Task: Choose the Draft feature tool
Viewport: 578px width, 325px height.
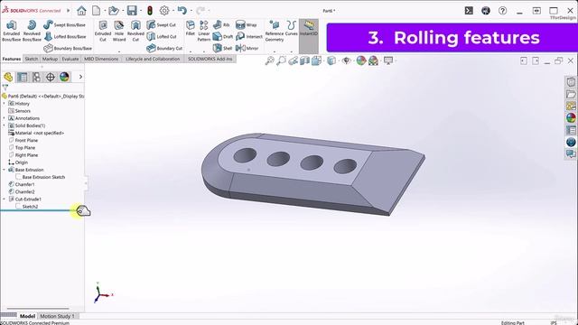Action: 223,36
